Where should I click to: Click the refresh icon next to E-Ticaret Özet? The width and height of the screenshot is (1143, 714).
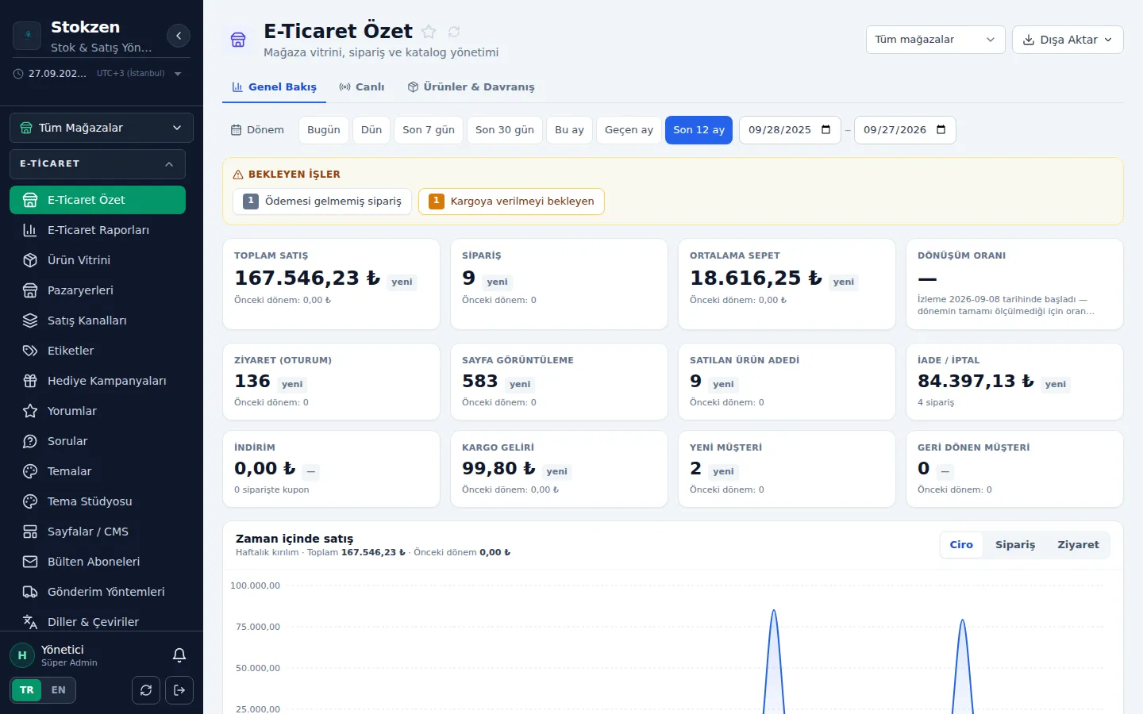click(454, 32)
